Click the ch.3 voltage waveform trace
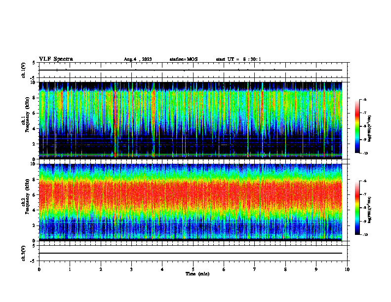391x302 pixels. point(191,253)
